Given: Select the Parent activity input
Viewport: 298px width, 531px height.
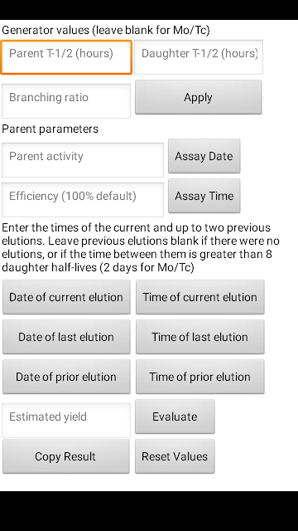Looking at the screenshot, I should coord(83,160).
